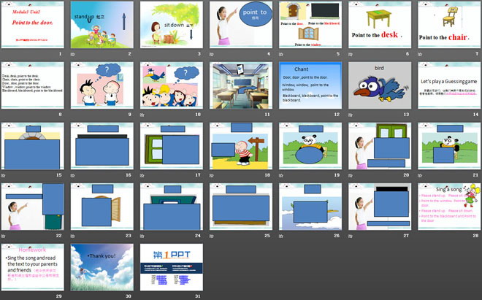The width and height of the screenshot is (482, 300).
Task: Select the 'Point to the door' title slide
Action: [32, 24]
